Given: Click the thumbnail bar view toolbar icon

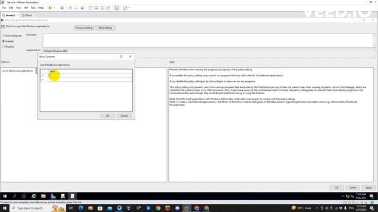Looking at the screenshot, I should point(96,8).
